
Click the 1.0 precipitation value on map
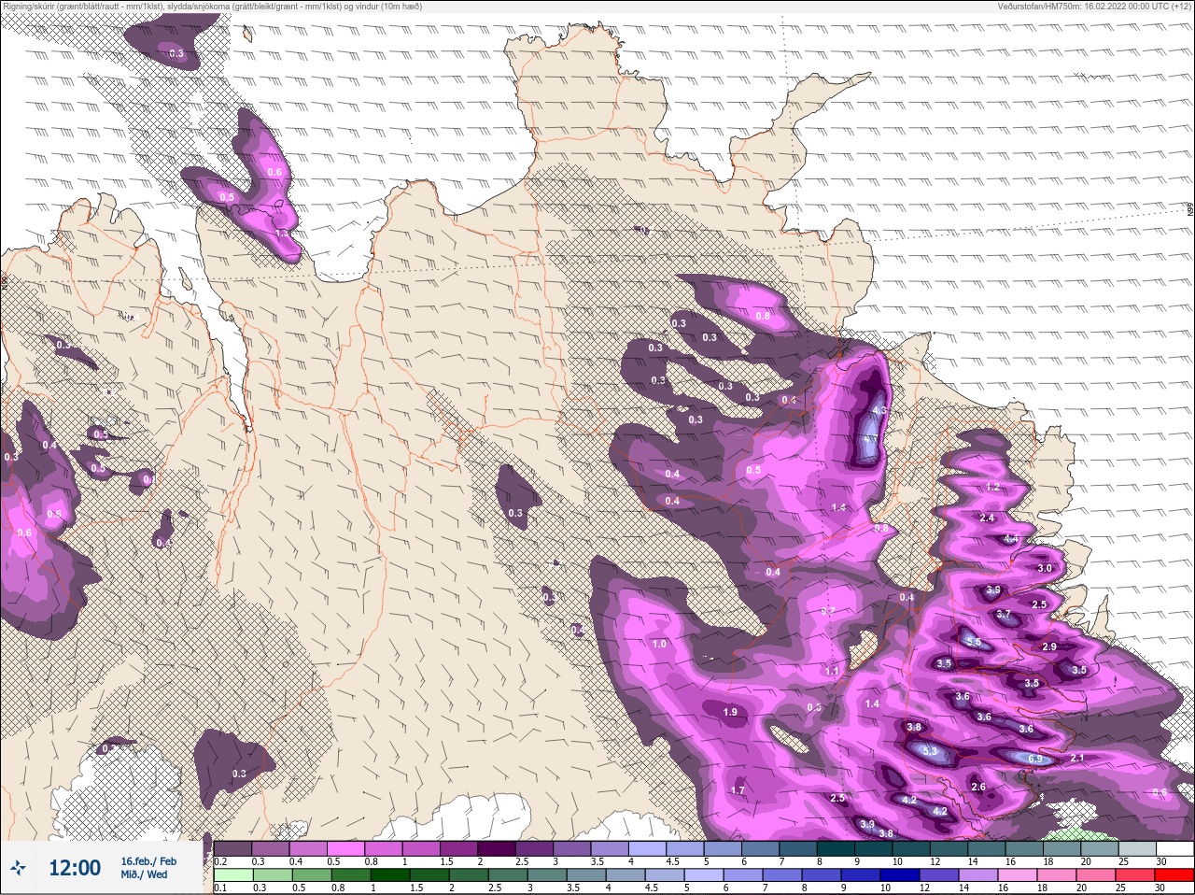click(659, 644)
